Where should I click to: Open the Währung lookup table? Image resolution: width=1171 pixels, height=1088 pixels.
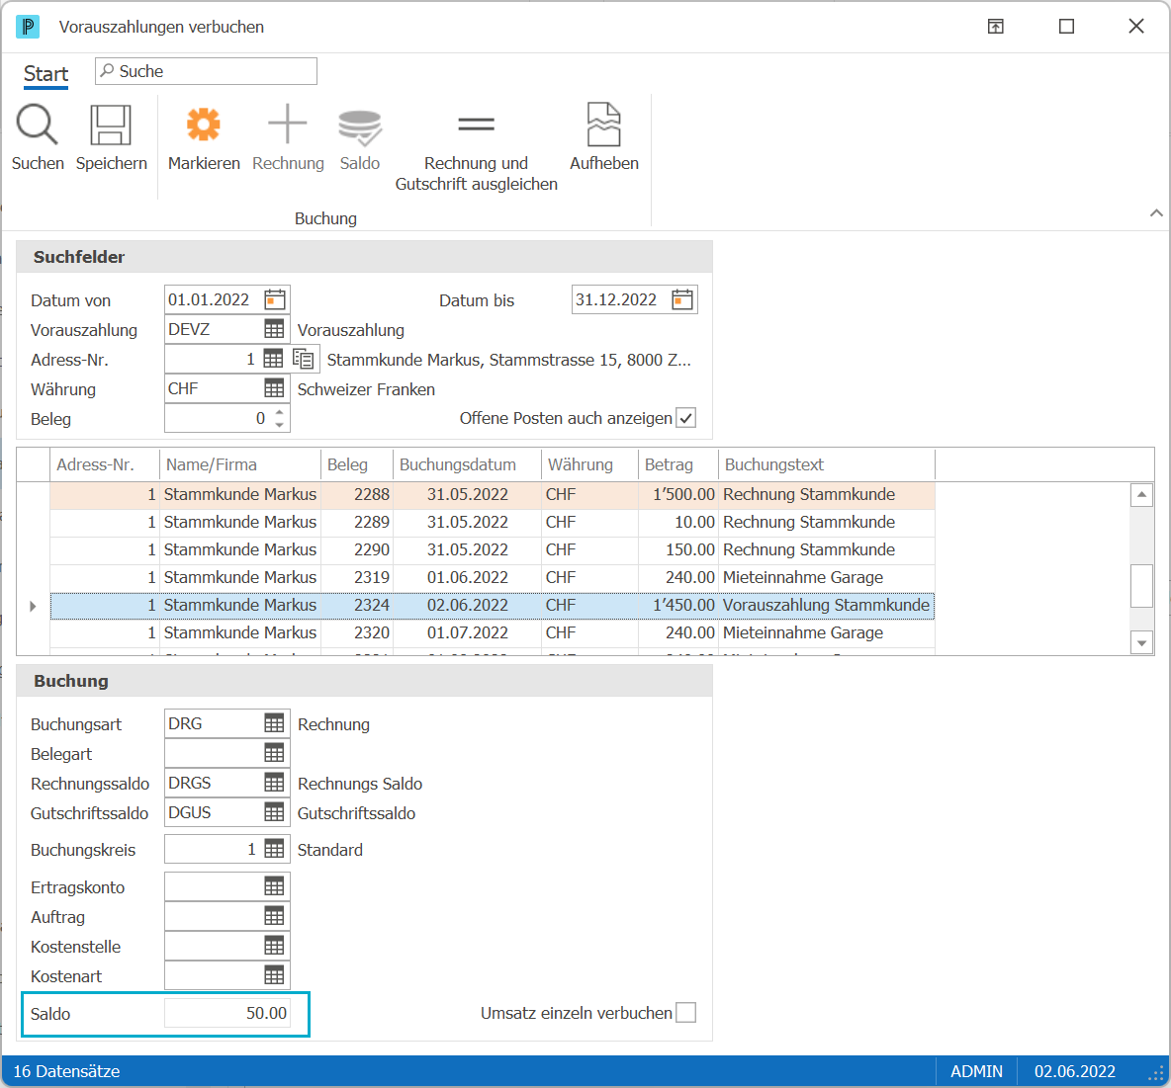[274, 388]
